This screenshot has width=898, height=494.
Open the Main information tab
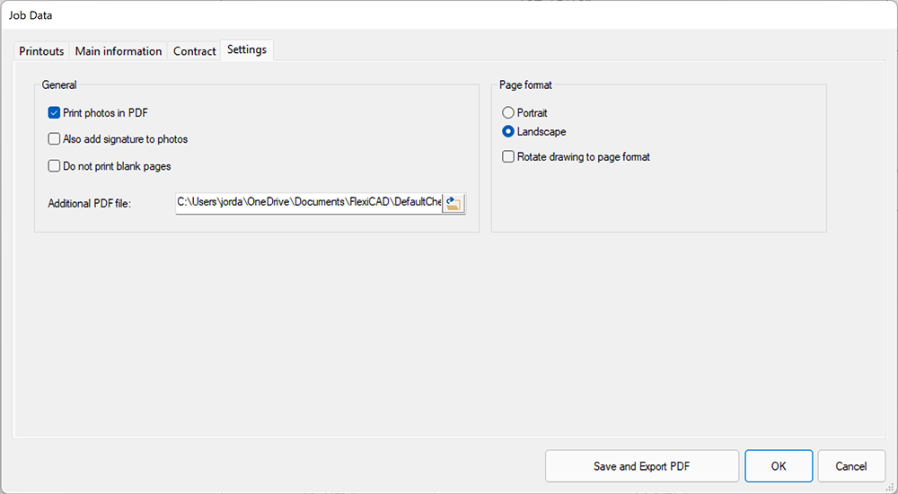(x=119, y=51)
